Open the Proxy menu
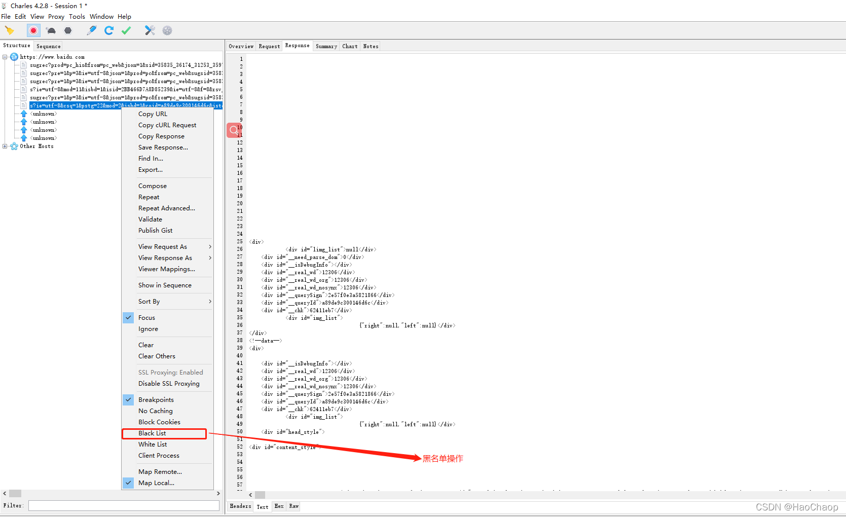 pos(56,16)
